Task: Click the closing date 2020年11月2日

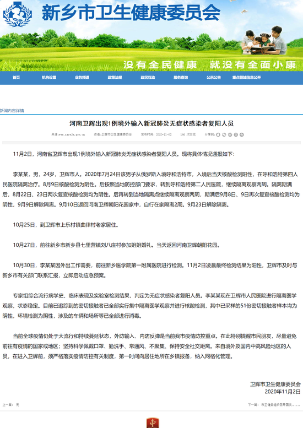Action: [283, 392]
